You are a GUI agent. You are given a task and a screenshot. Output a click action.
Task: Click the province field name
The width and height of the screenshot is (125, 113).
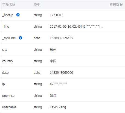click(8, 96)
